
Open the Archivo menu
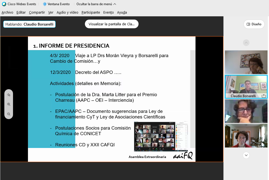[7, 12]
